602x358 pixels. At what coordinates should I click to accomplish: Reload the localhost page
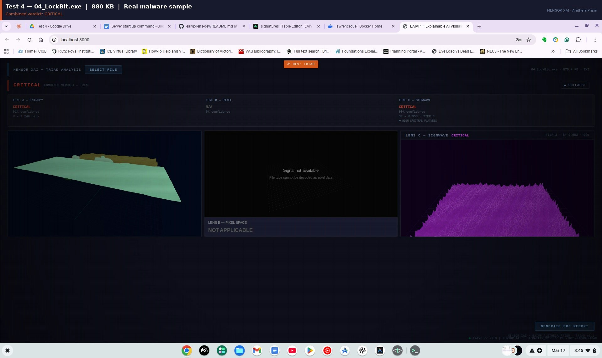[29, 40]
